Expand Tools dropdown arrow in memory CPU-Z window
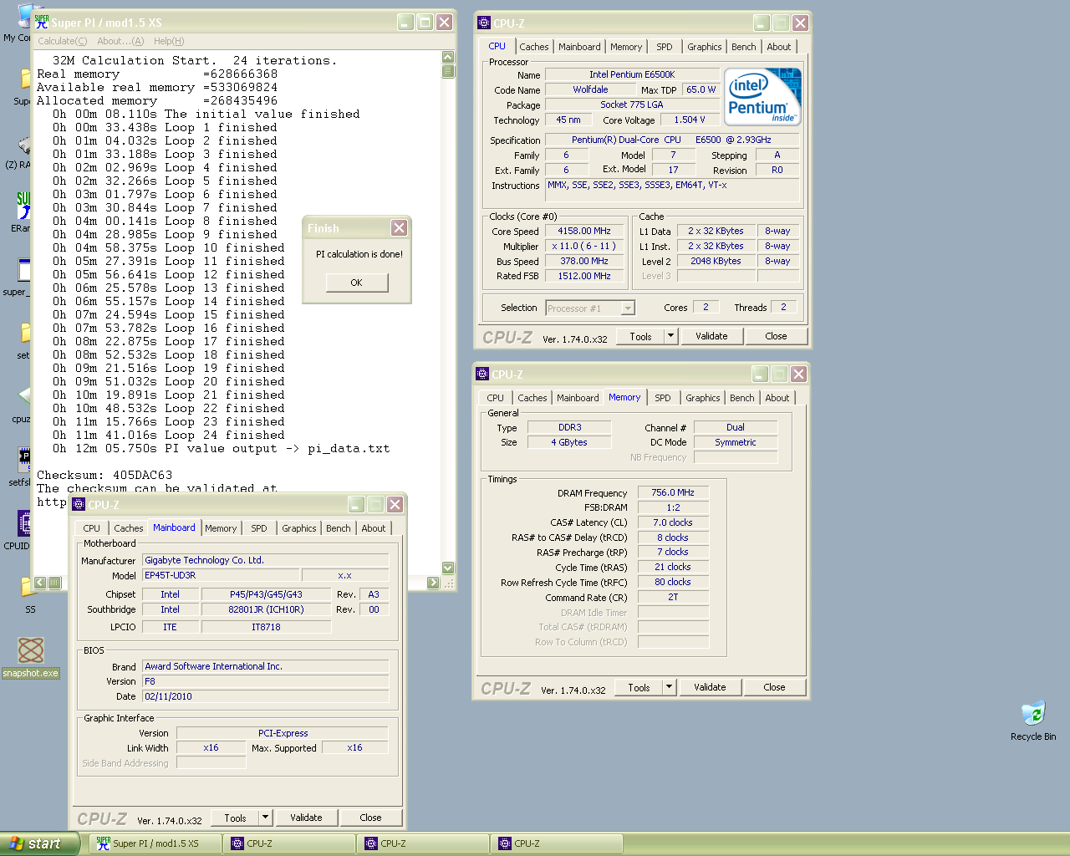The image size is (1070, 856). (x=669, y=687)
